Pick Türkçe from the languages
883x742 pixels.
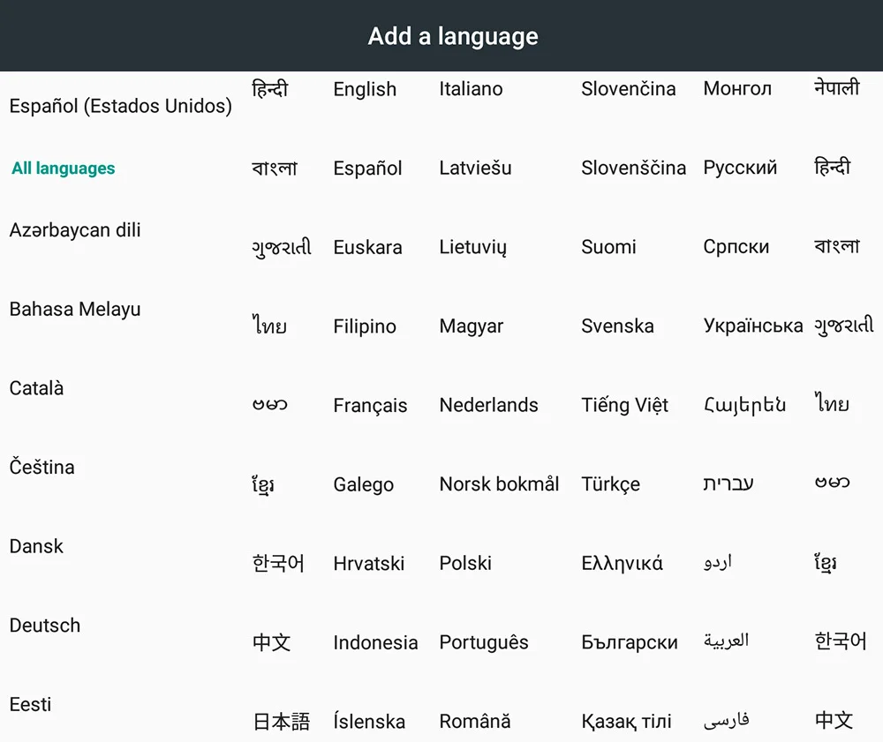click(x=610, y=484)
